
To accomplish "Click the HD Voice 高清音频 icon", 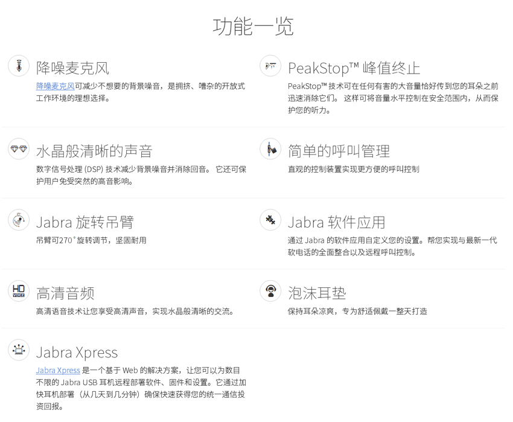I will 19,291.
